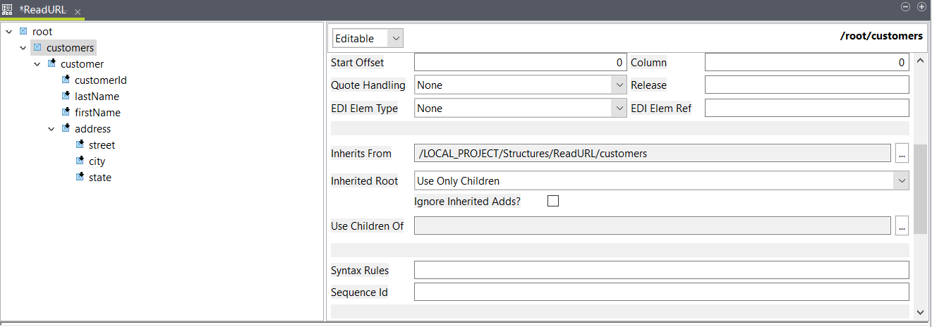932x327 pixels.
Task: Open the Editable mode dropdown
Action: pyautogui.click(x=395, y=38)
